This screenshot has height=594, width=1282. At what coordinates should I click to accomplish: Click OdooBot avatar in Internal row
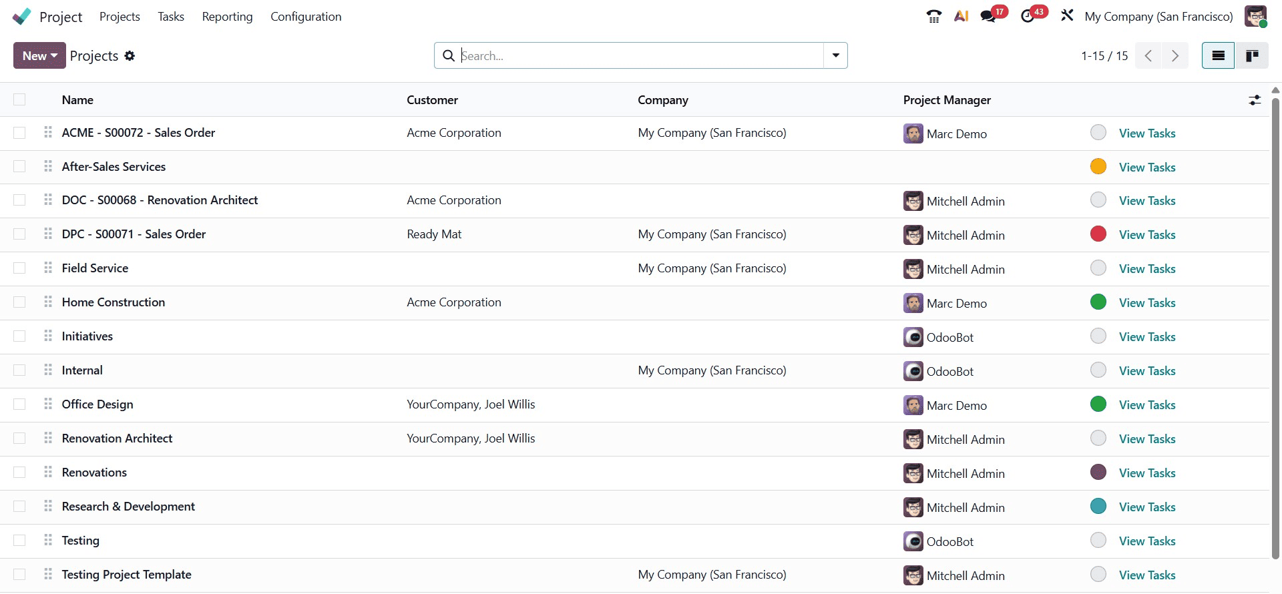coord(913,371)
